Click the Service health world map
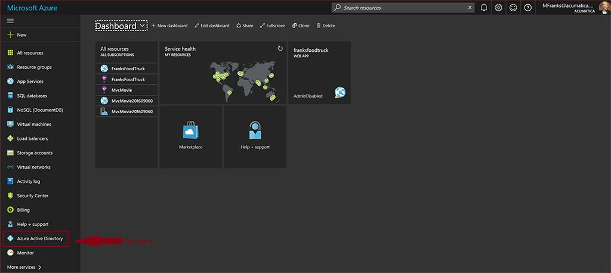This screenshot has width=611, height=273. [245, 81]
